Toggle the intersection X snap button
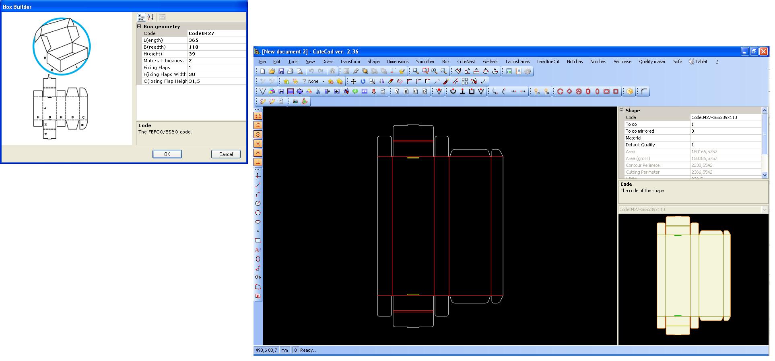The height and width of the screenshot is (361, 775). (x=258, y=144)
